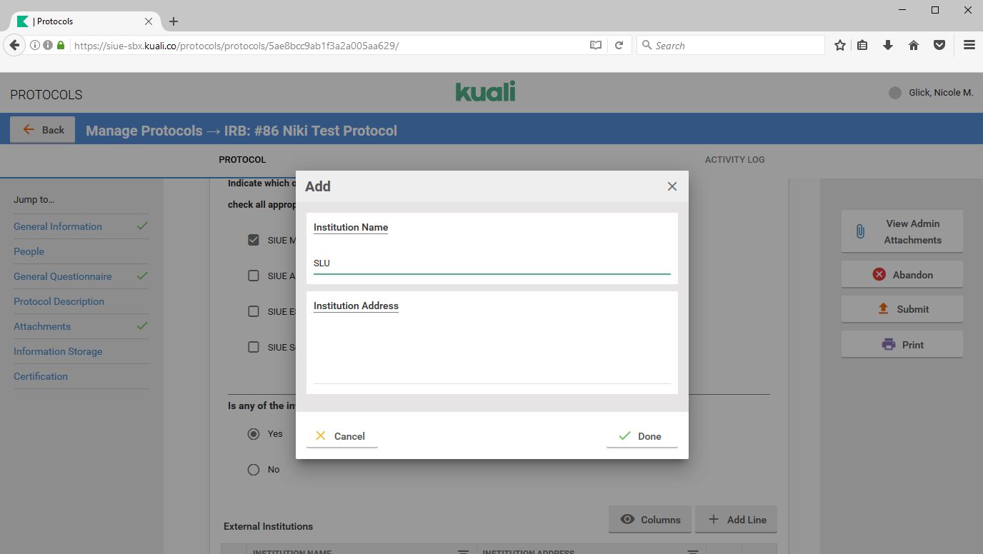
Task: Select the Yes radio button
Action: coord(254,434)
